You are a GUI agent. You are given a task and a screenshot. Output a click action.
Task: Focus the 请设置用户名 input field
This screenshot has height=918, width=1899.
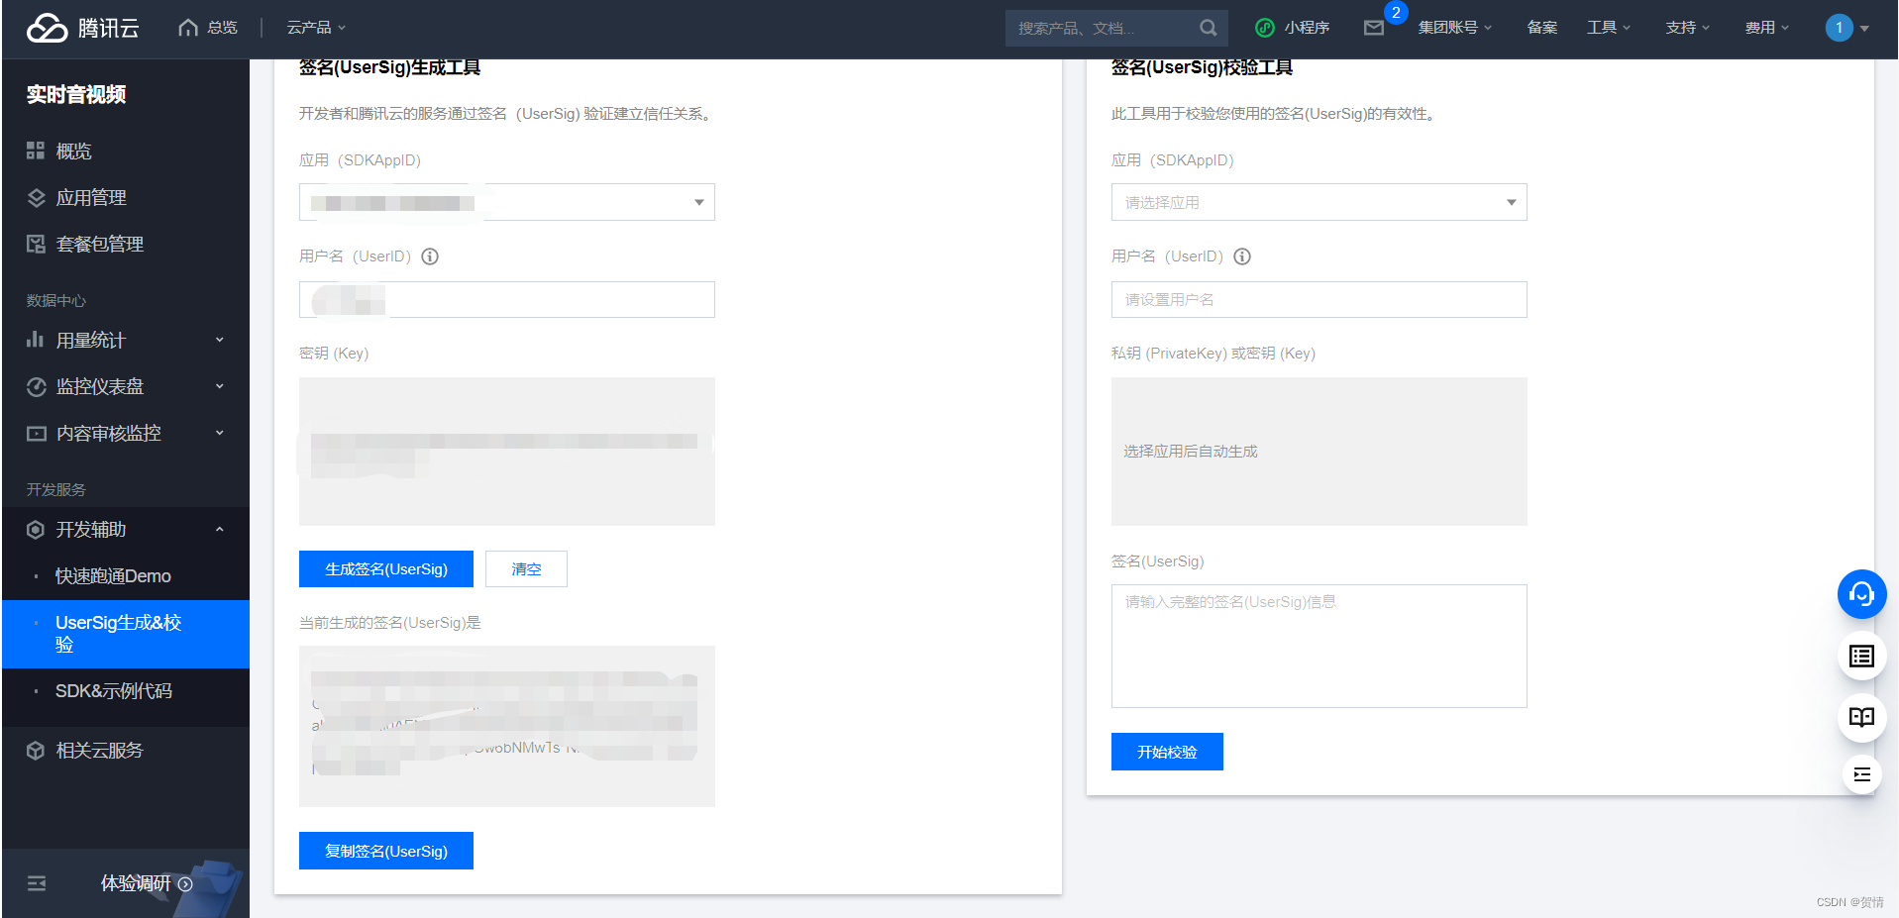pos(1319,299)
